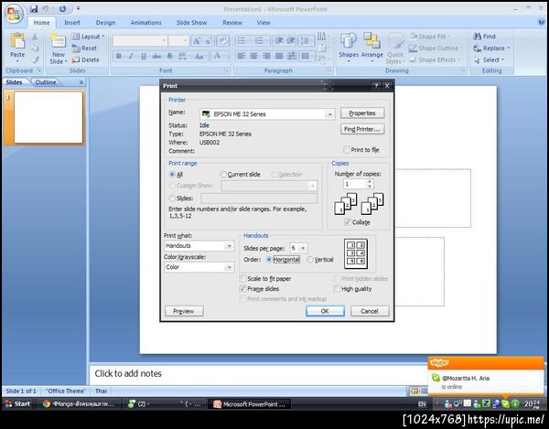Click the Shapes gallery icon

click(x=349, y=41)
